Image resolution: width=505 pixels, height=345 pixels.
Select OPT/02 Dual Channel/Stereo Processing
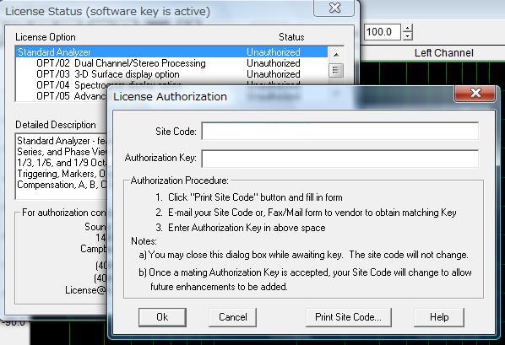171,63
